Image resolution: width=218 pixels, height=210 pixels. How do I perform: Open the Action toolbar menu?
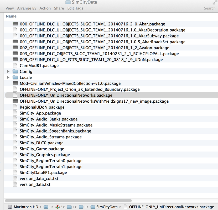click(45, 8)
